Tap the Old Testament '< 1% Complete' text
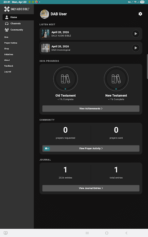 (65, 99)
